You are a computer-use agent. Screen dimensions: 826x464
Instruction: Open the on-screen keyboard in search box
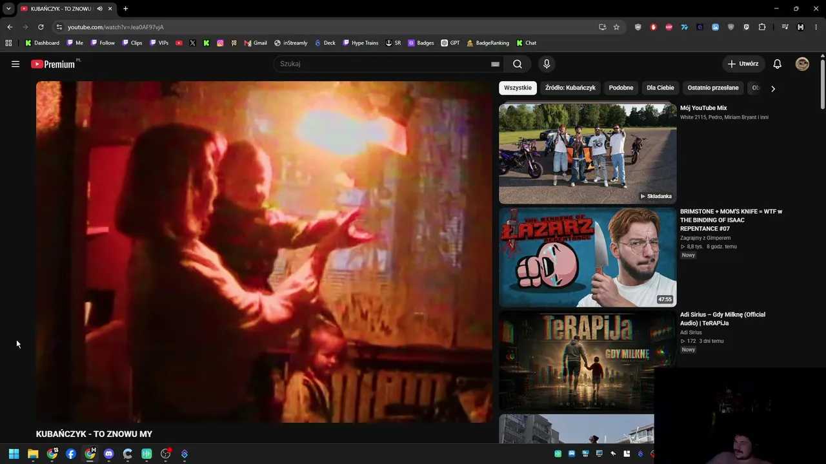[x=495, y=64]
